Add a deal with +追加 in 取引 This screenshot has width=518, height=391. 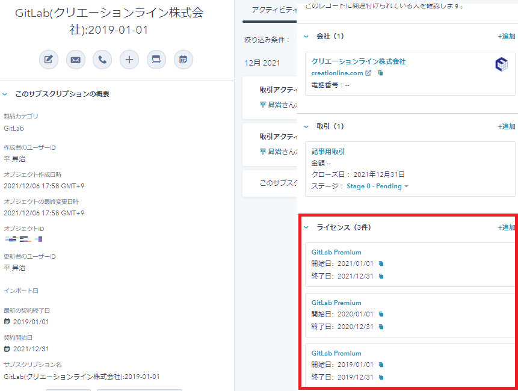[507, 126]
